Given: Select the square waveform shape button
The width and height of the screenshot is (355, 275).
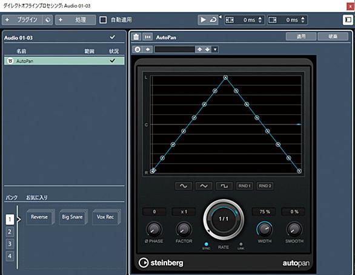Looking at the screenshot, I should 224,186.
